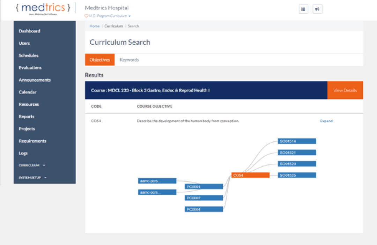Select the CO54 node in the diagram
The width and height of the screenshot is (377, 245).
coord(250,175)
